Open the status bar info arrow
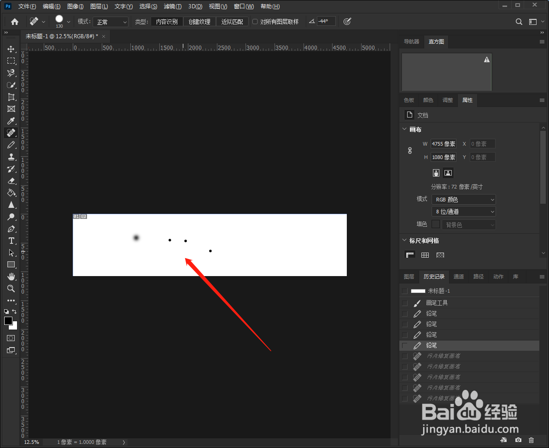 tap(123, 442)
